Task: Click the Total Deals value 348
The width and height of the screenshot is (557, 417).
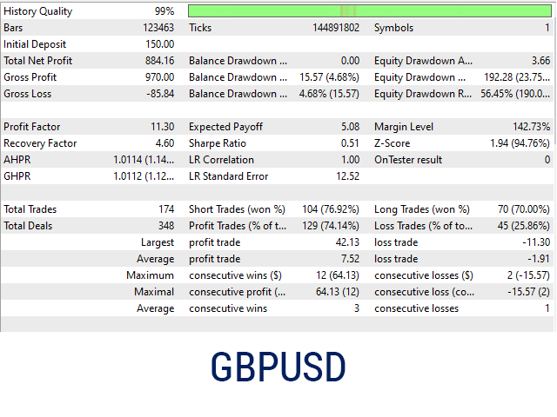Action: click(x=166, y=226)
